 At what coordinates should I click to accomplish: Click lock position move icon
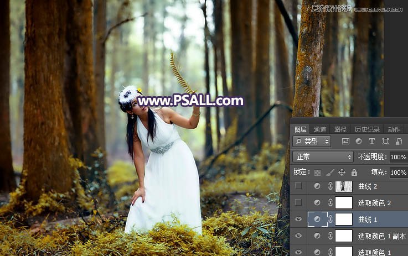[342, 172]
